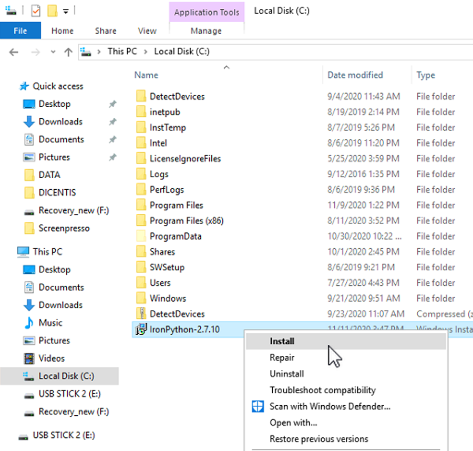The image size is (473, 451).
Task: Switch to the View ribbon tab
Action: [147, 31]
